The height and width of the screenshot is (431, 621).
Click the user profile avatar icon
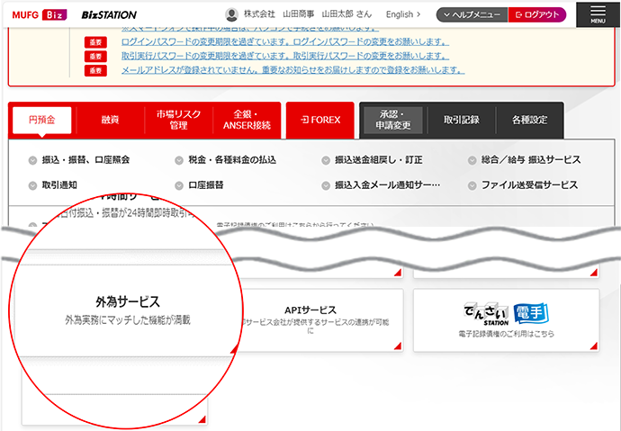point(232,14)
